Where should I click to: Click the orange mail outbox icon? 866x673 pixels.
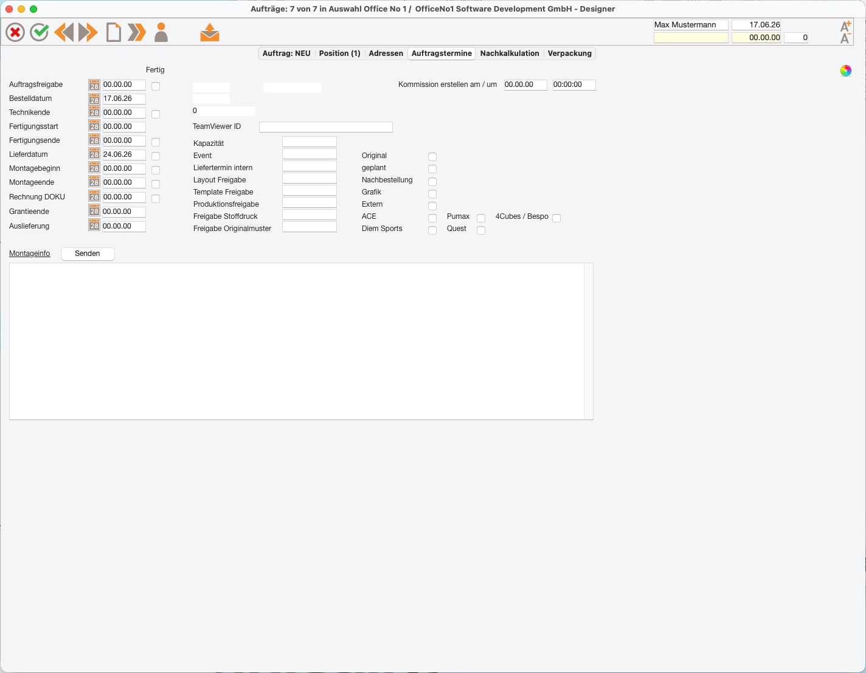(x=210, y=32)
